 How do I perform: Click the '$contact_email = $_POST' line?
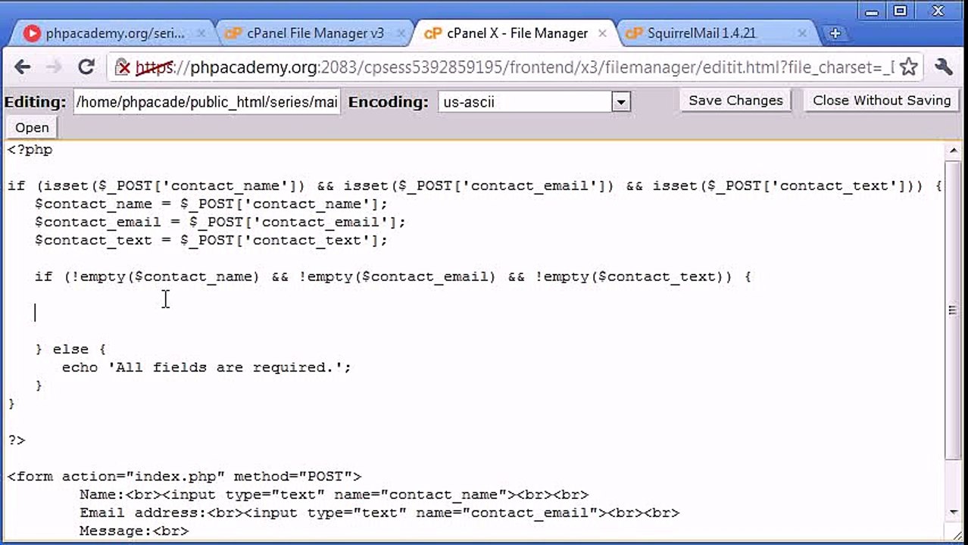click(220, 222)
